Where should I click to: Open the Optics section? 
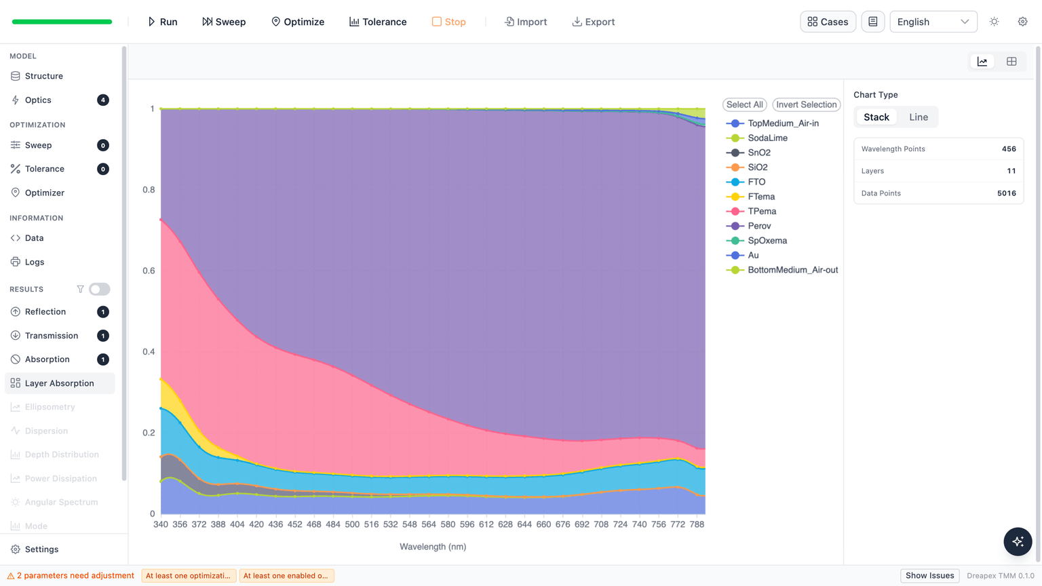point(60,100)
